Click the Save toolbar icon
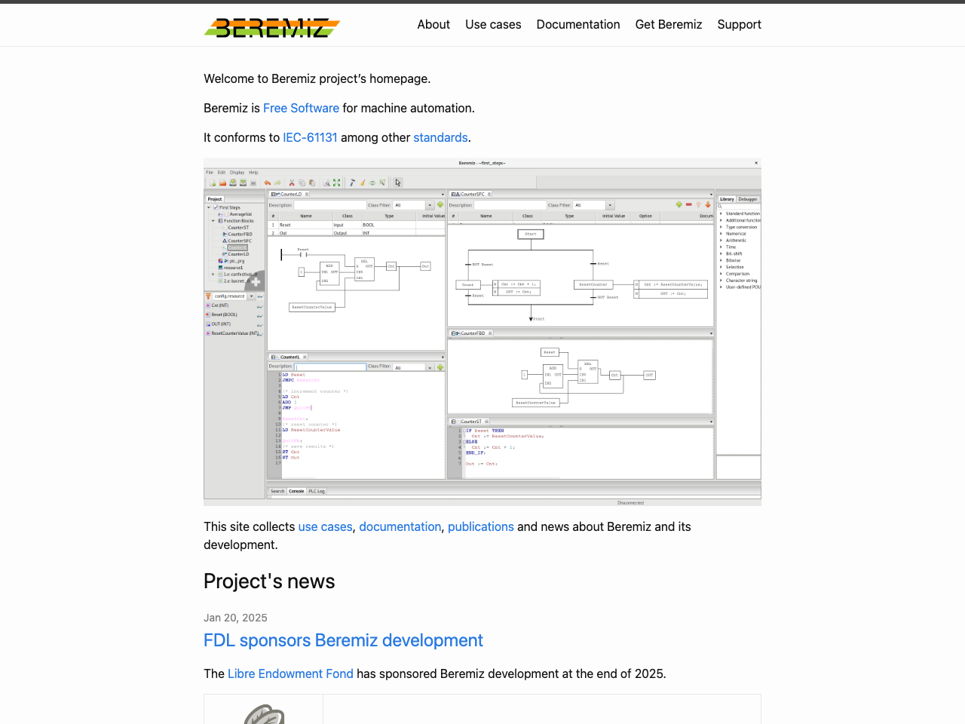The image size is (965, 724). tap(233, 183)
